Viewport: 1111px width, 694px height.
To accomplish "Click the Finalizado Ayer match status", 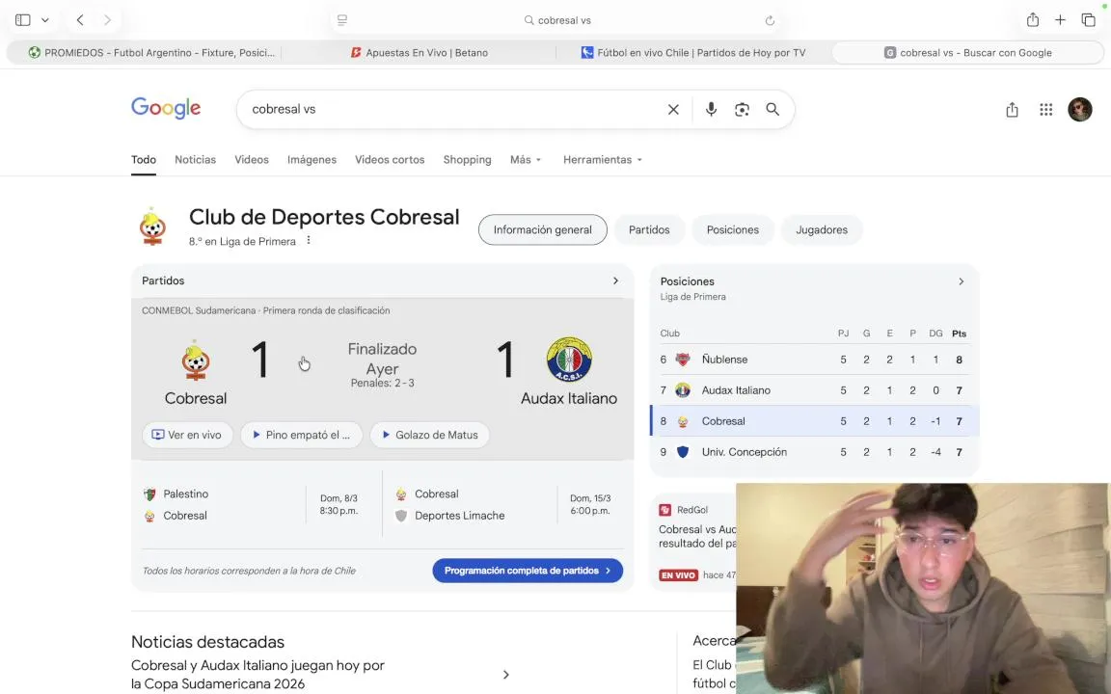I will (382, 359).
